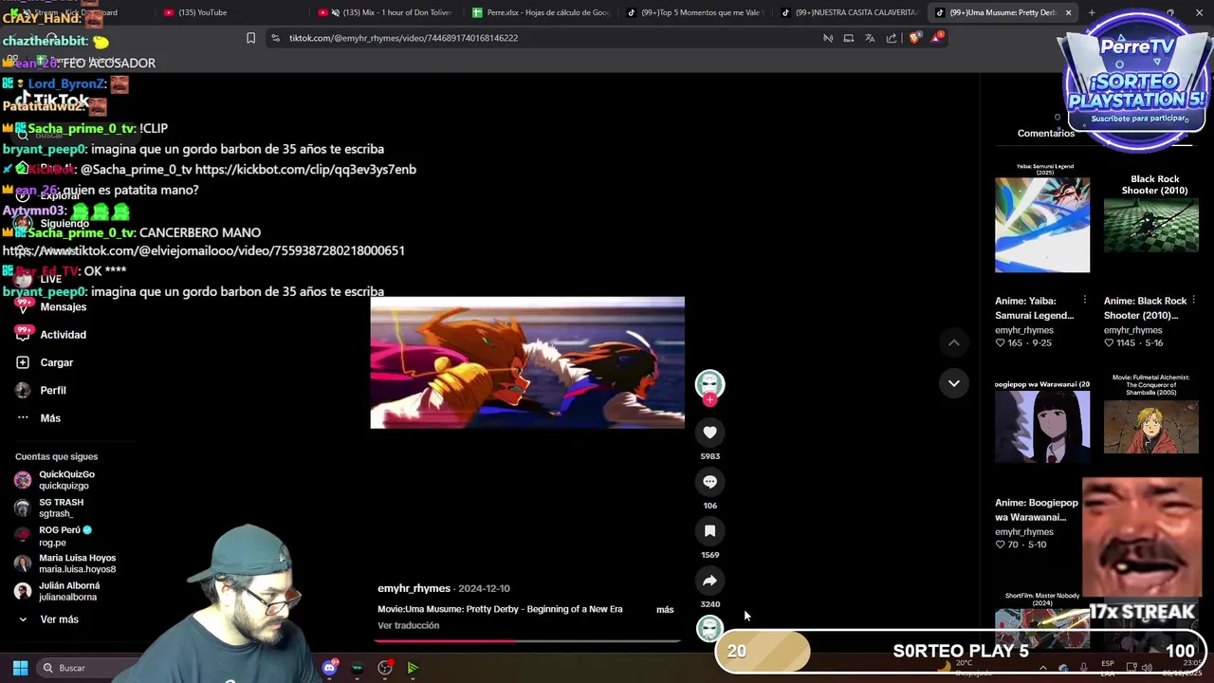Click the 'Anime: Yaiba: Samurai Legend...' title

click(x=1034, y=308)
